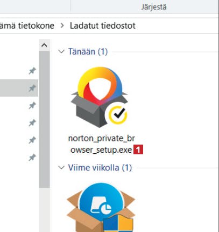Viewport: 219px width, 232px height.
Task: Click the Tänään (1) group header label
Action: tap(88, 52)
